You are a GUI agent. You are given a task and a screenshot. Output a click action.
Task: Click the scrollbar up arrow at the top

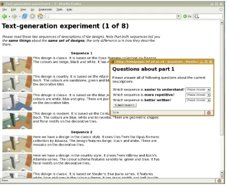click(x=222, y=22)
